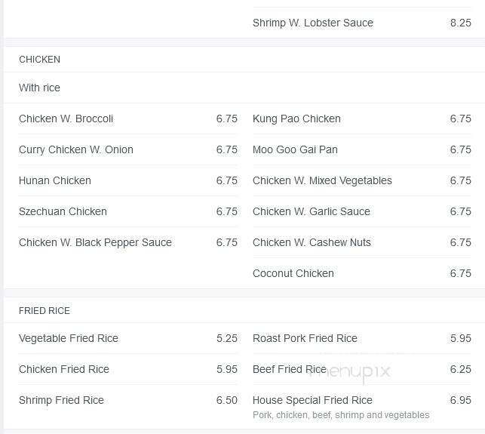Select Szechuan Chicken item
This screenshot has height=434, width=485.
pos(63,211)
